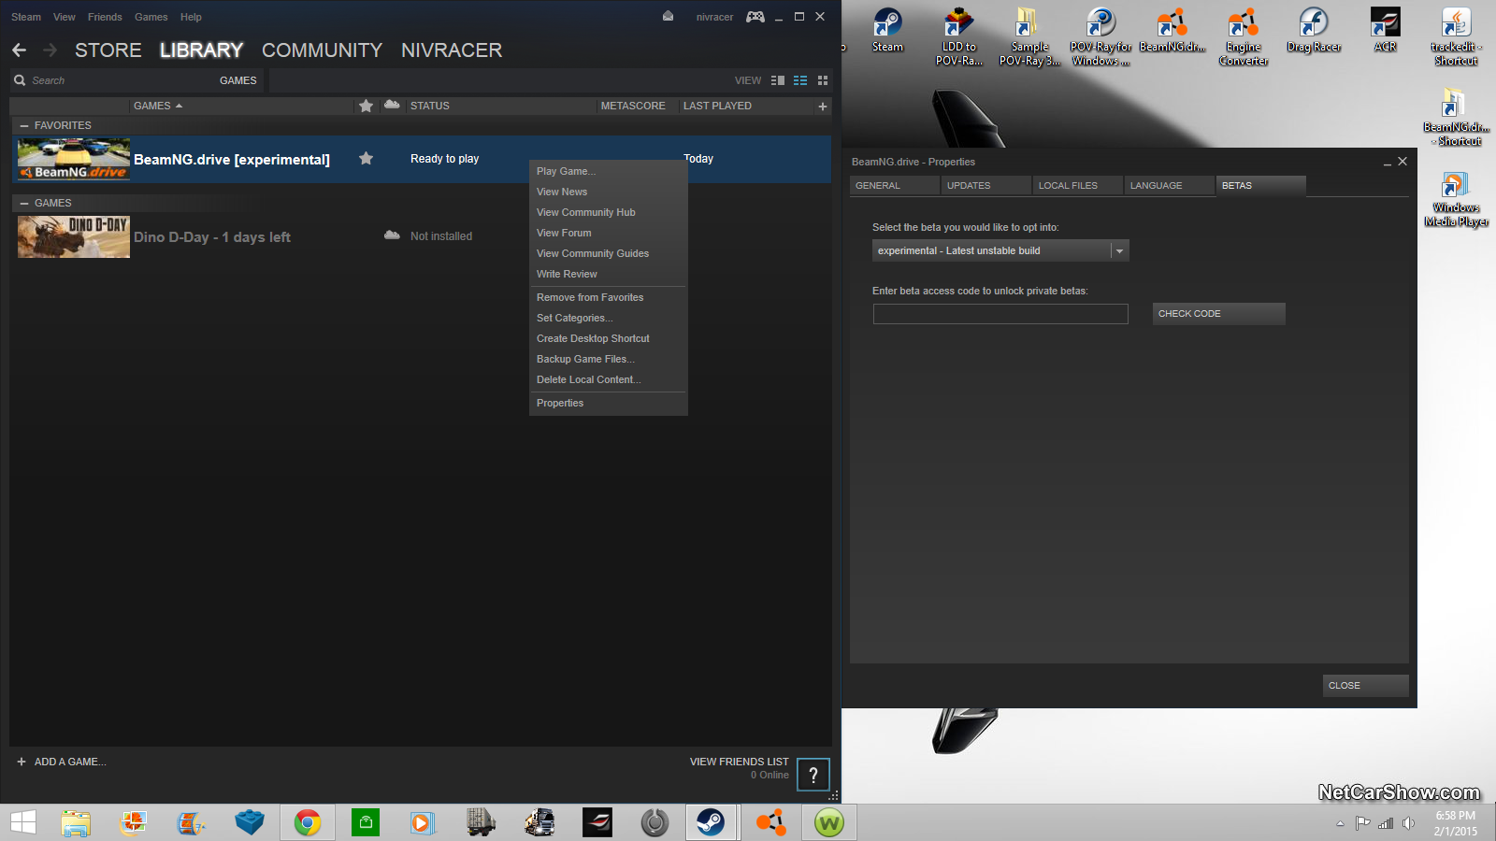Open the Steam help question mark button
1496x841 pixels.
point(813,775)
